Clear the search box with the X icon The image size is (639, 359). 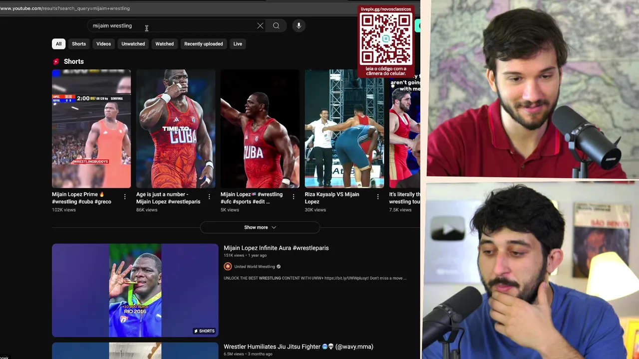[260, 25]
